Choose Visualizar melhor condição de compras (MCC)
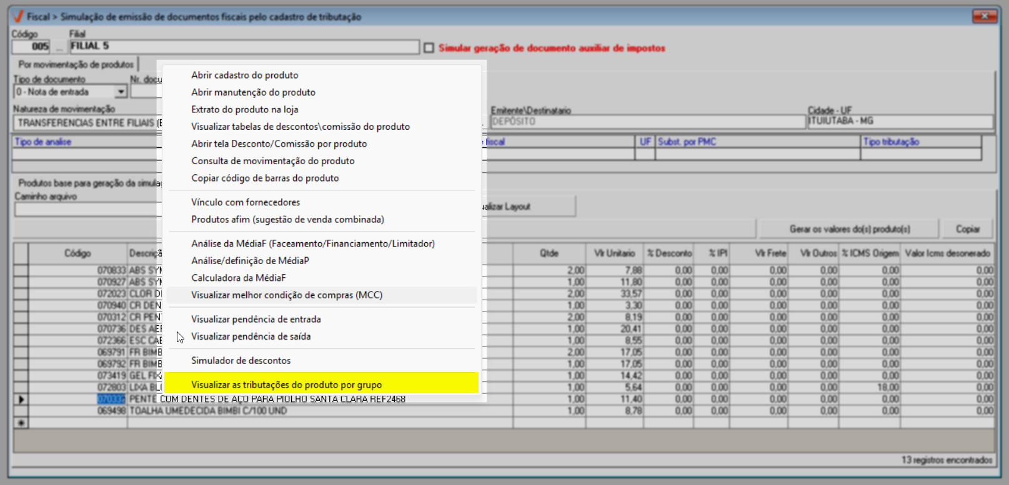The width and height of the screenshot is (1009, 485). click(x=286, y=295)
